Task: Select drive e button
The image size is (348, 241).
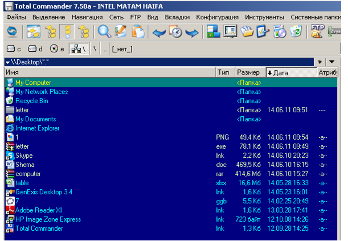Action: (x=57, y=49)
